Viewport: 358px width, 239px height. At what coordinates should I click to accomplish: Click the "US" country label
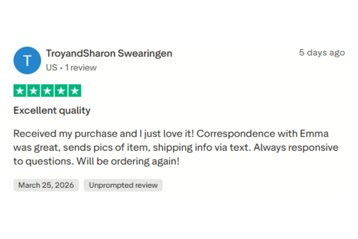click(x=51, y=68)
